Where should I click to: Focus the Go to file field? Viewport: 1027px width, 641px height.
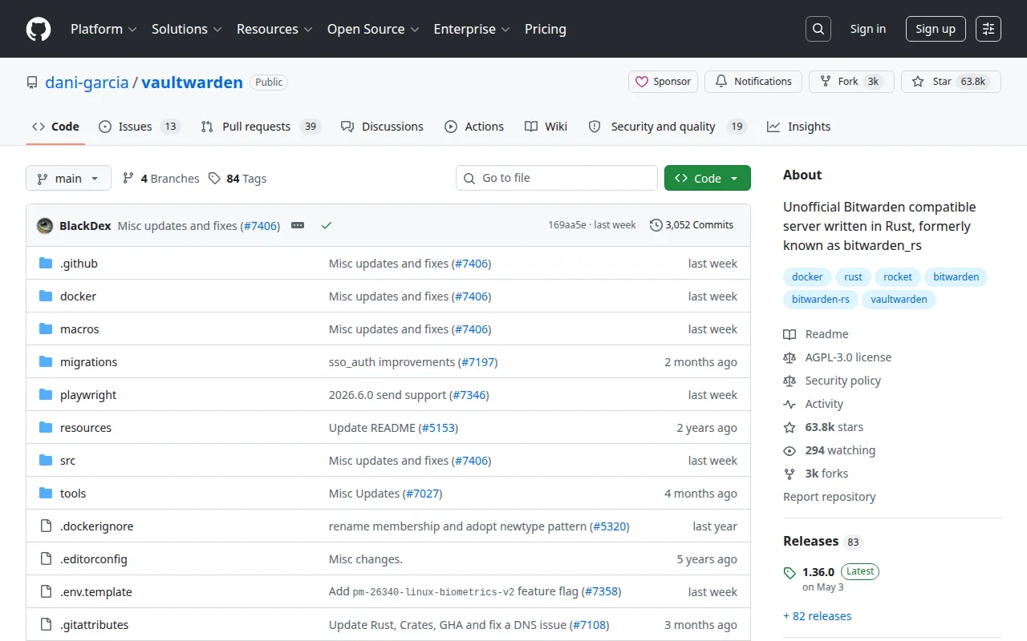(557, 178)
